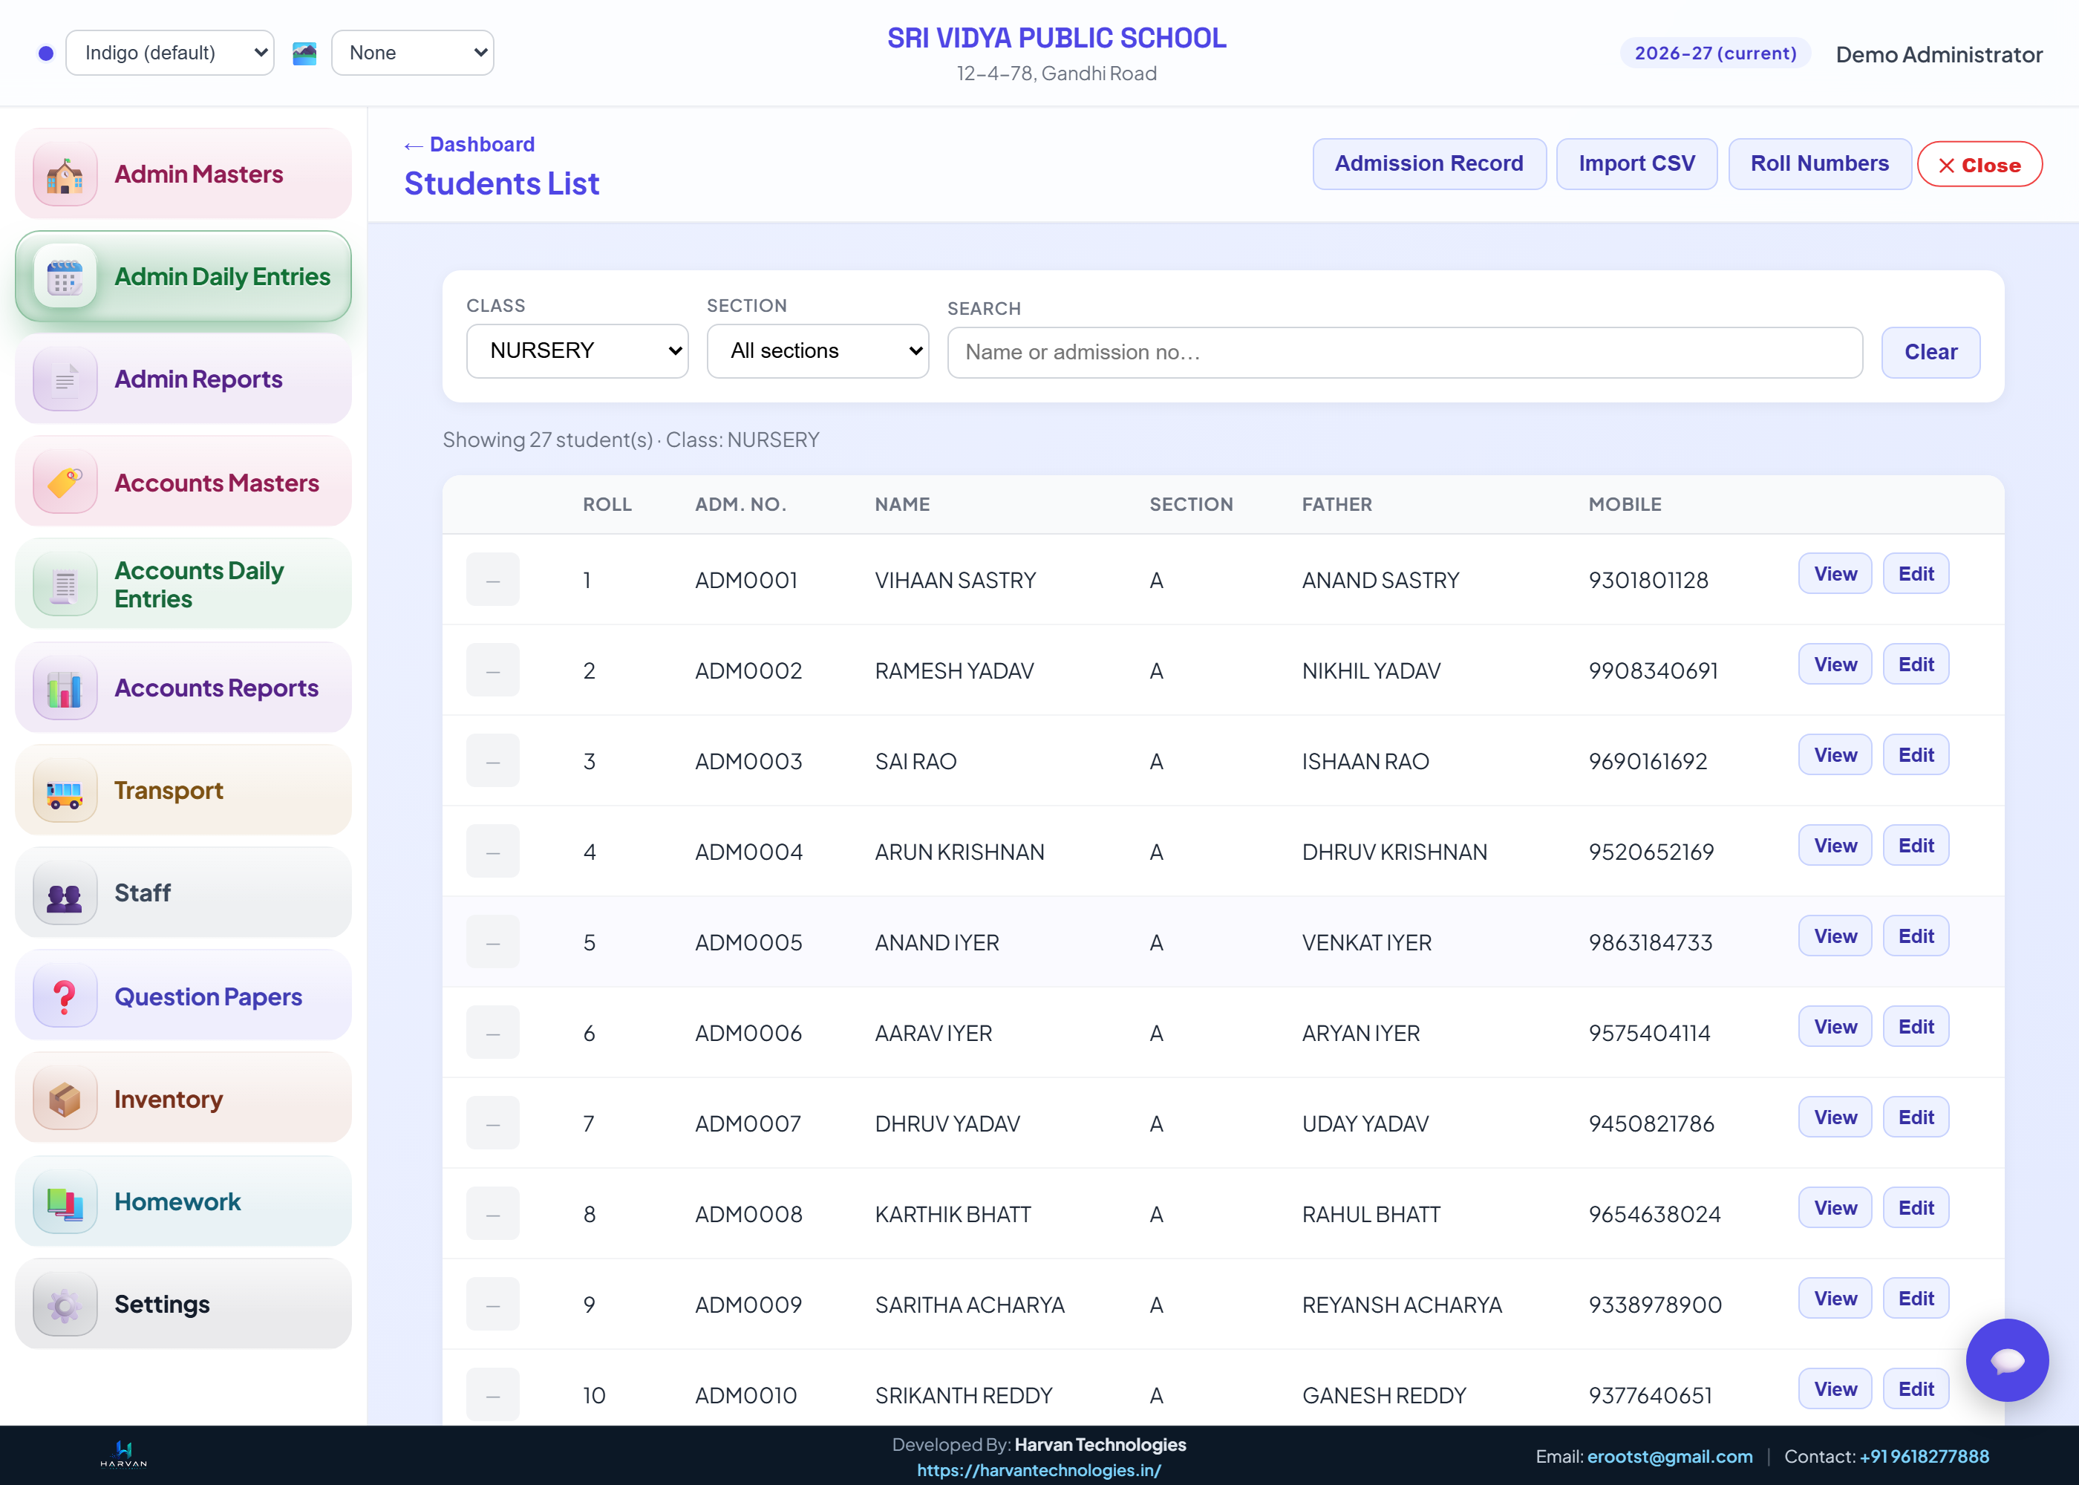Click the erootst@gmail.com email link
This screenshot has width=2079, height=1485.
click(1669, 1456)
